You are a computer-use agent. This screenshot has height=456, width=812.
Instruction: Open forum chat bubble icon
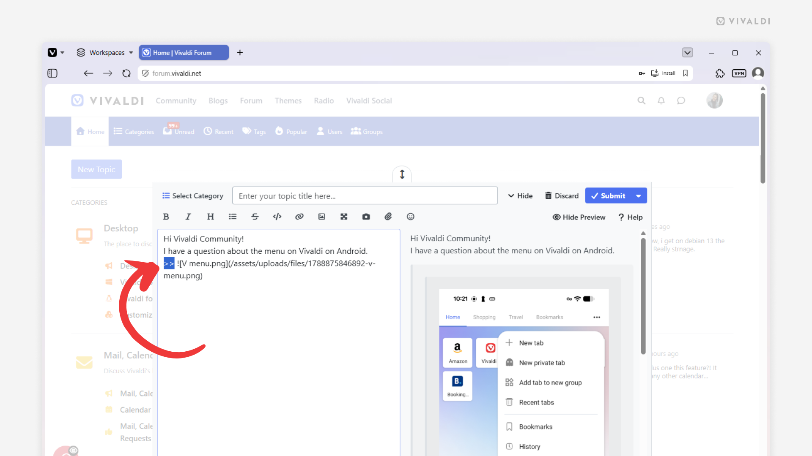[x=681, y=100]
